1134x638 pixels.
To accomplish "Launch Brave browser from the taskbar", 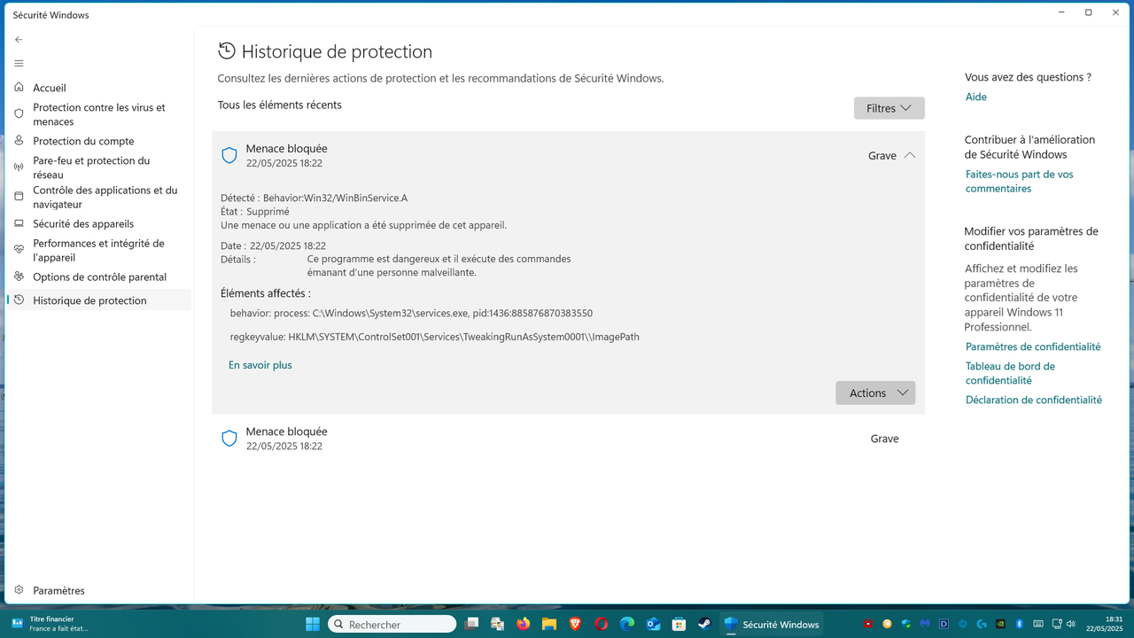I will (575, 624).
